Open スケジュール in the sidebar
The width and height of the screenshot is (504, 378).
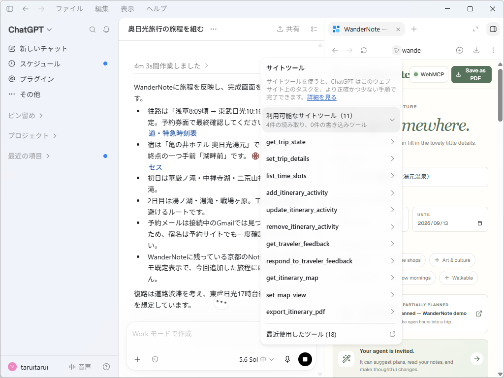tap(34, 63)
